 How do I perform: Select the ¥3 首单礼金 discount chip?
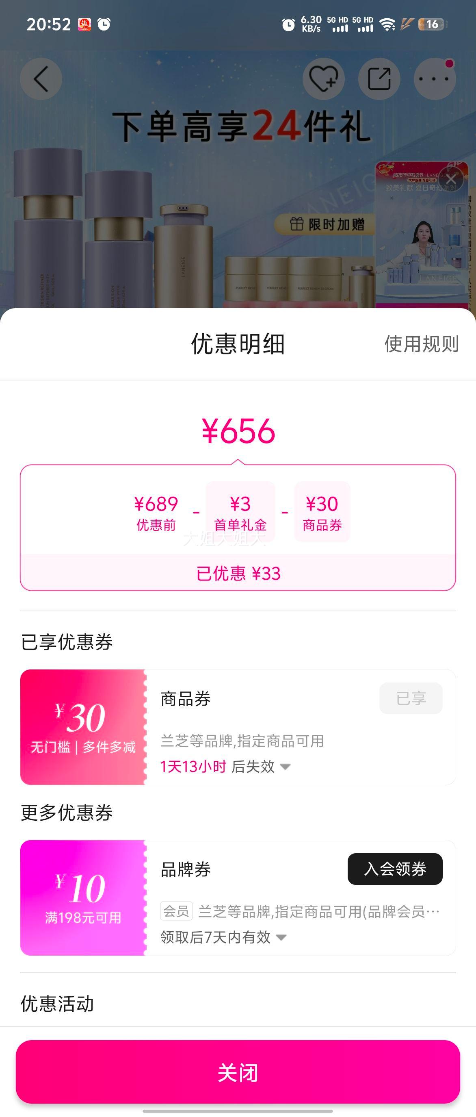[240, 512]
